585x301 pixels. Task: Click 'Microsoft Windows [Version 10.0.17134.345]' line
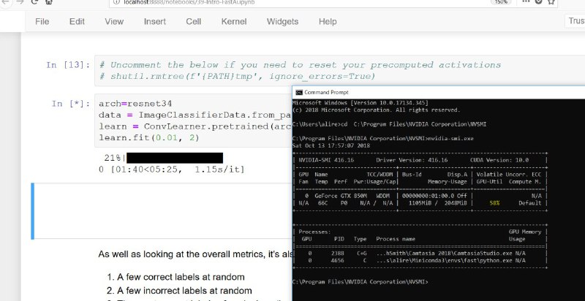pyautogui.click(x=361, y=103)
